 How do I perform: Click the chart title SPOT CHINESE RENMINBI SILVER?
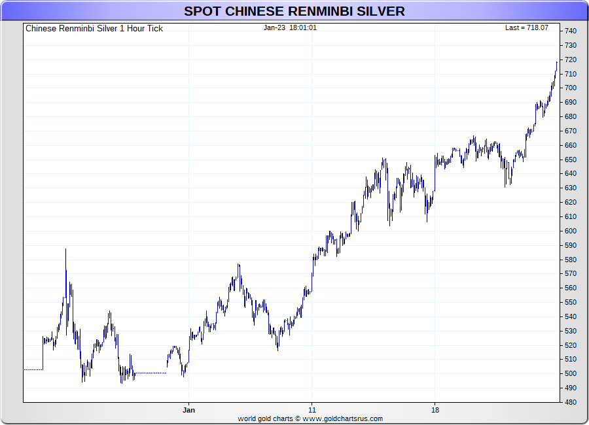[x=294, y=11]
